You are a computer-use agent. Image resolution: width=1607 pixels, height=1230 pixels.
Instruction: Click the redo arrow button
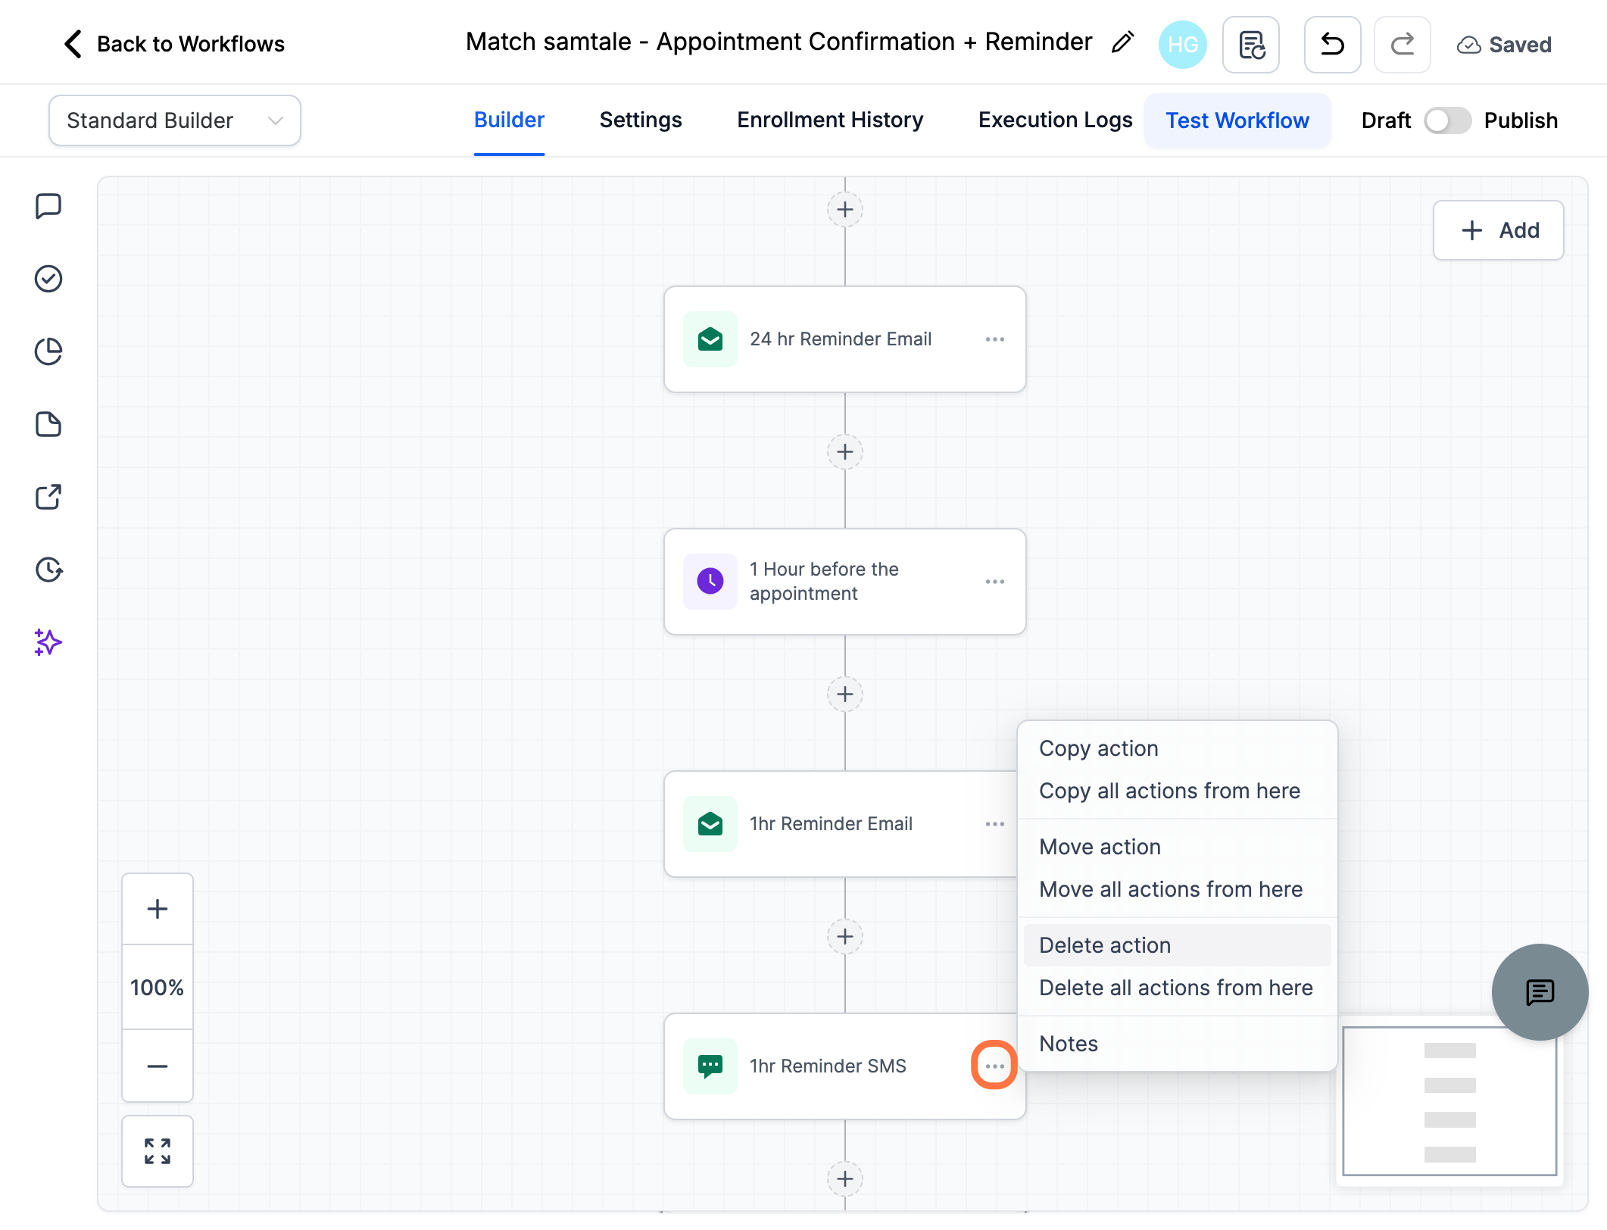(1402, 45)
